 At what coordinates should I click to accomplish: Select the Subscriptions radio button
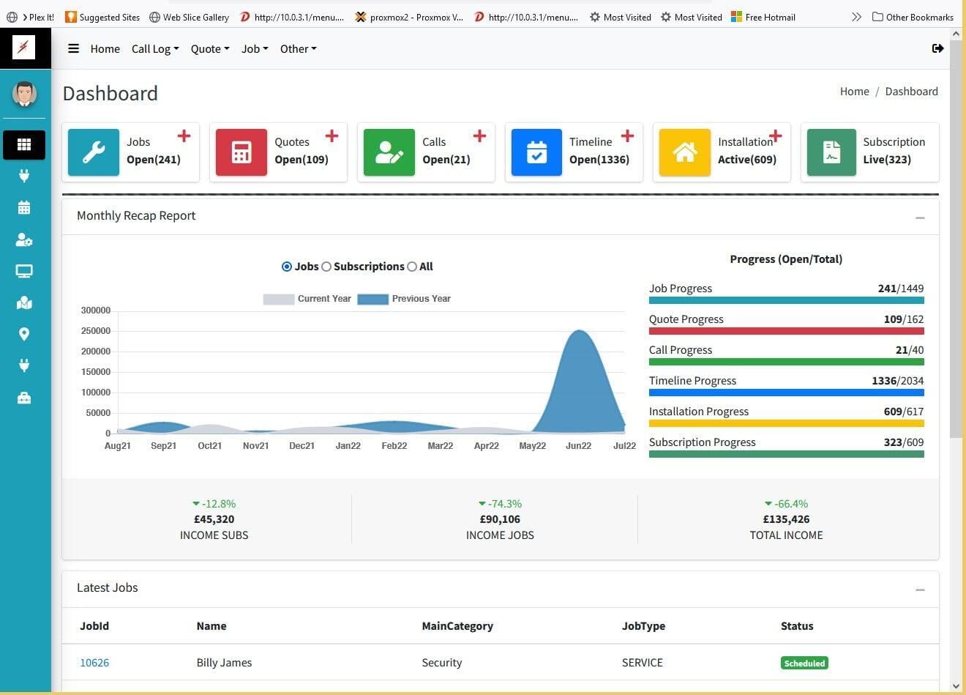(326, 267)
